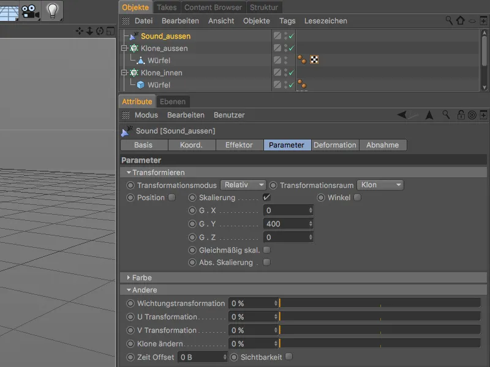The width and height of the screenshot is (490, 367).
Task: Click the search magnifier in Attribute manager
Action: coord(446,115)
